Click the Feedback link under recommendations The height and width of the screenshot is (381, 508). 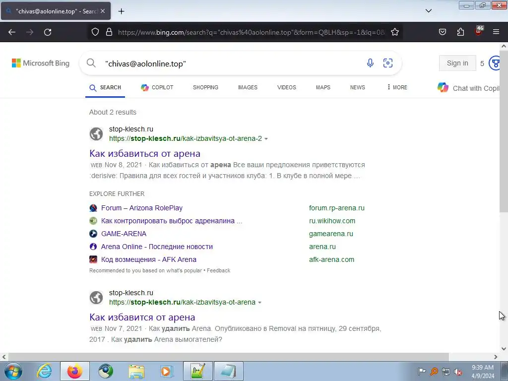click(219, 270)
